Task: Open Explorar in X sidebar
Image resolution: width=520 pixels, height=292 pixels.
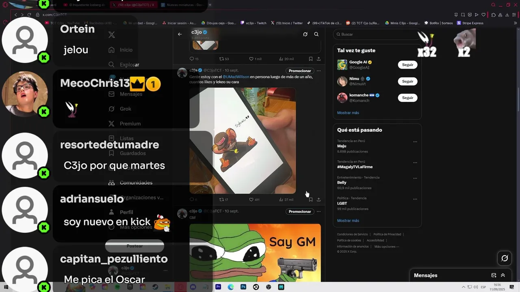Action: 123,64
